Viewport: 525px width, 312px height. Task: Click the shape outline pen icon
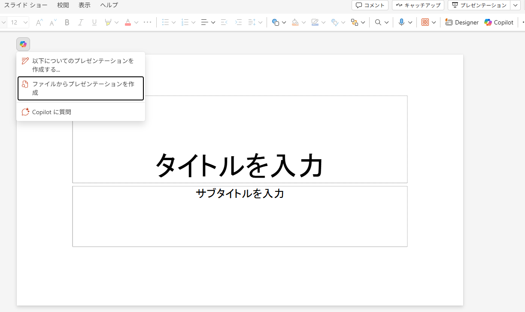[315, 22]
